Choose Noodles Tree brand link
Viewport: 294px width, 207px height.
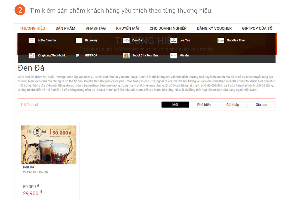236,40
